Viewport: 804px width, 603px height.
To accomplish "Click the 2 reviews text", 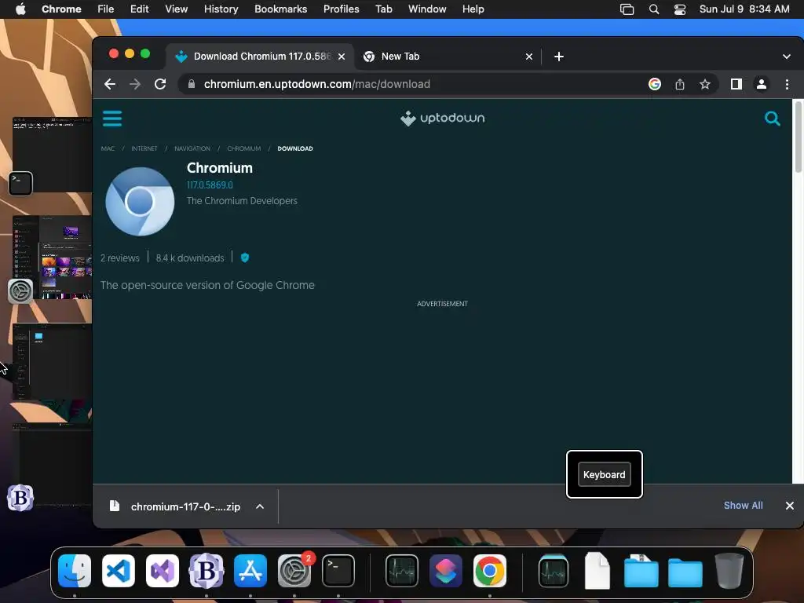I will [120, 258].
